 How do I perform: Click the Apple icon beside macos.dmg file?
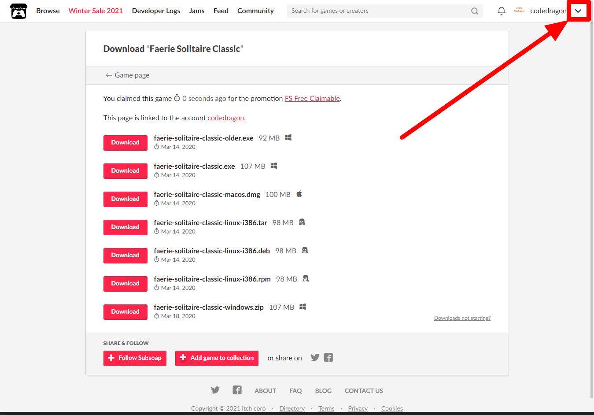tap(299, 194)
